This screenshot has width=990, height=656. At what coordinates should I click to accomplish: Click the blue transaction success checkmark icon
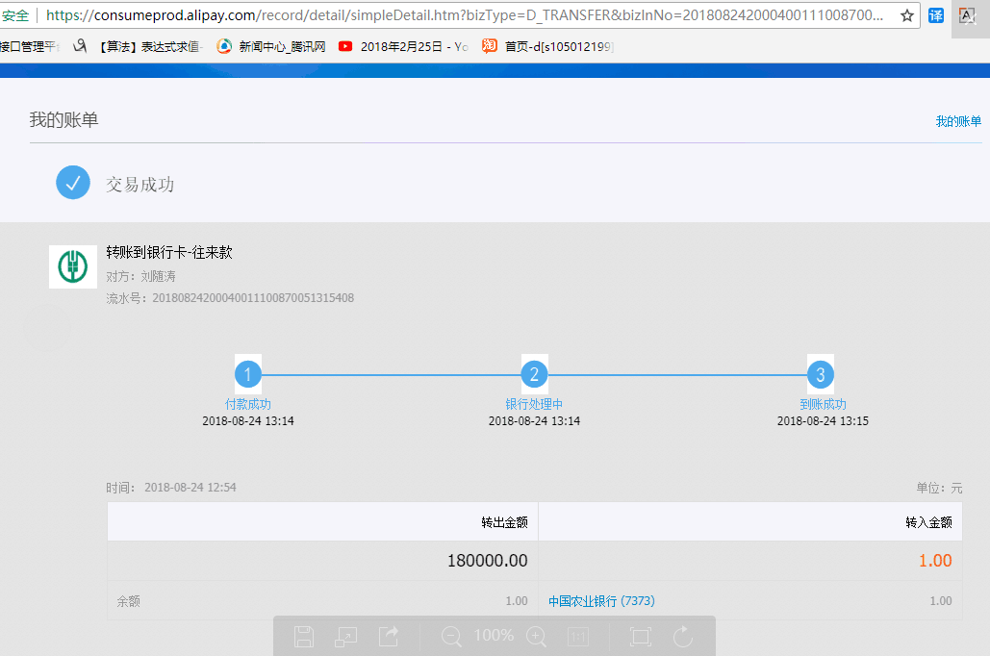73,183
